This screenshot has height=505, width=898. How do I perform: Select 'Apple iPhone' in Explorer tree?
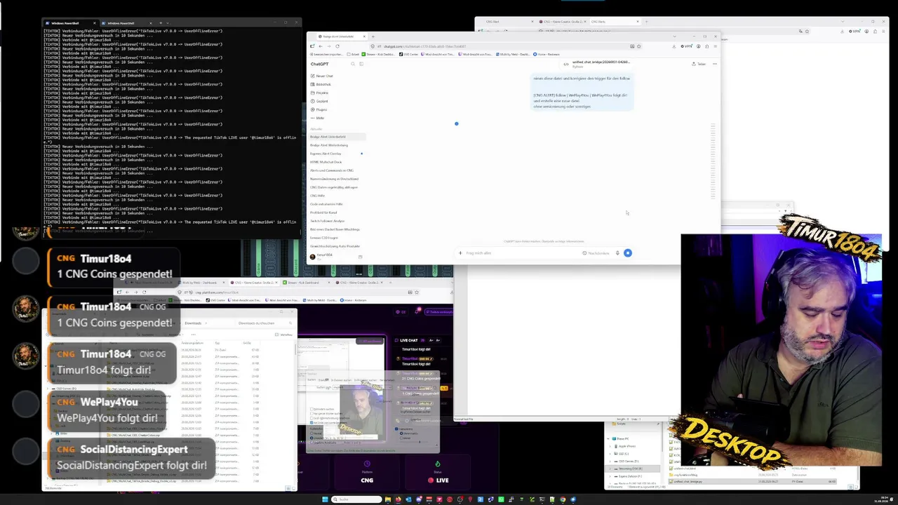tap(627, 446)
